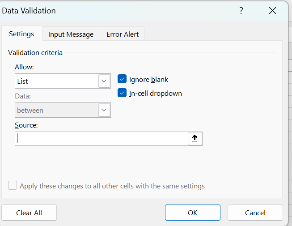Switch to the Settings tab
The width and height of the screenshot is (292, 226).
21,34
